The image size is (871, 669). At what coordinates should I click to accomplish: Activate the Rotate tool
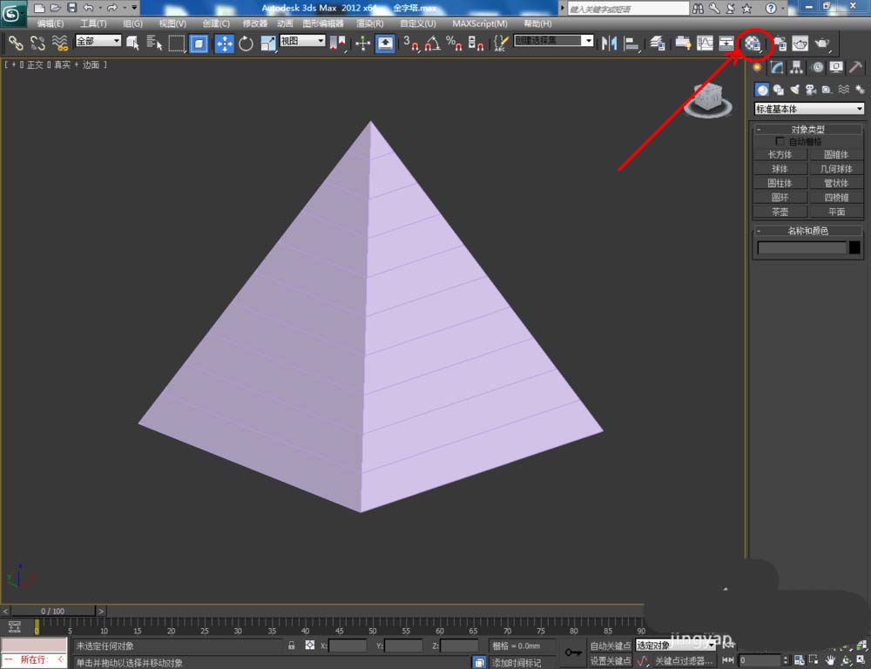pyautogui.click(x=246, y=43)
